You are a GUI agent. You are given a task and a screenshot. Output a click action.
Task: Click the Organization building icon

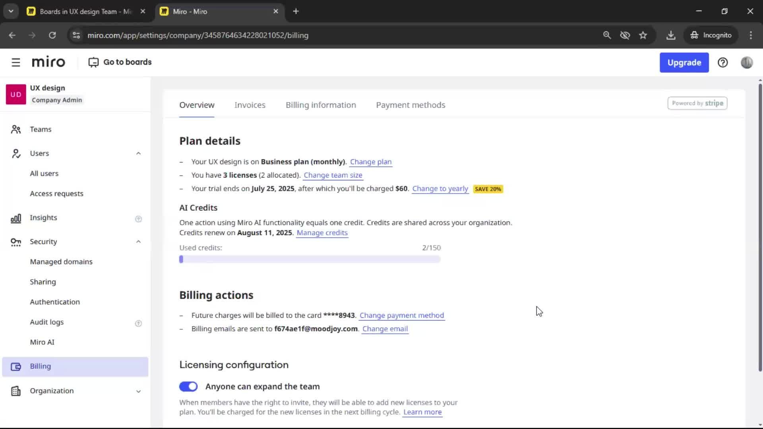coord(16,391)
